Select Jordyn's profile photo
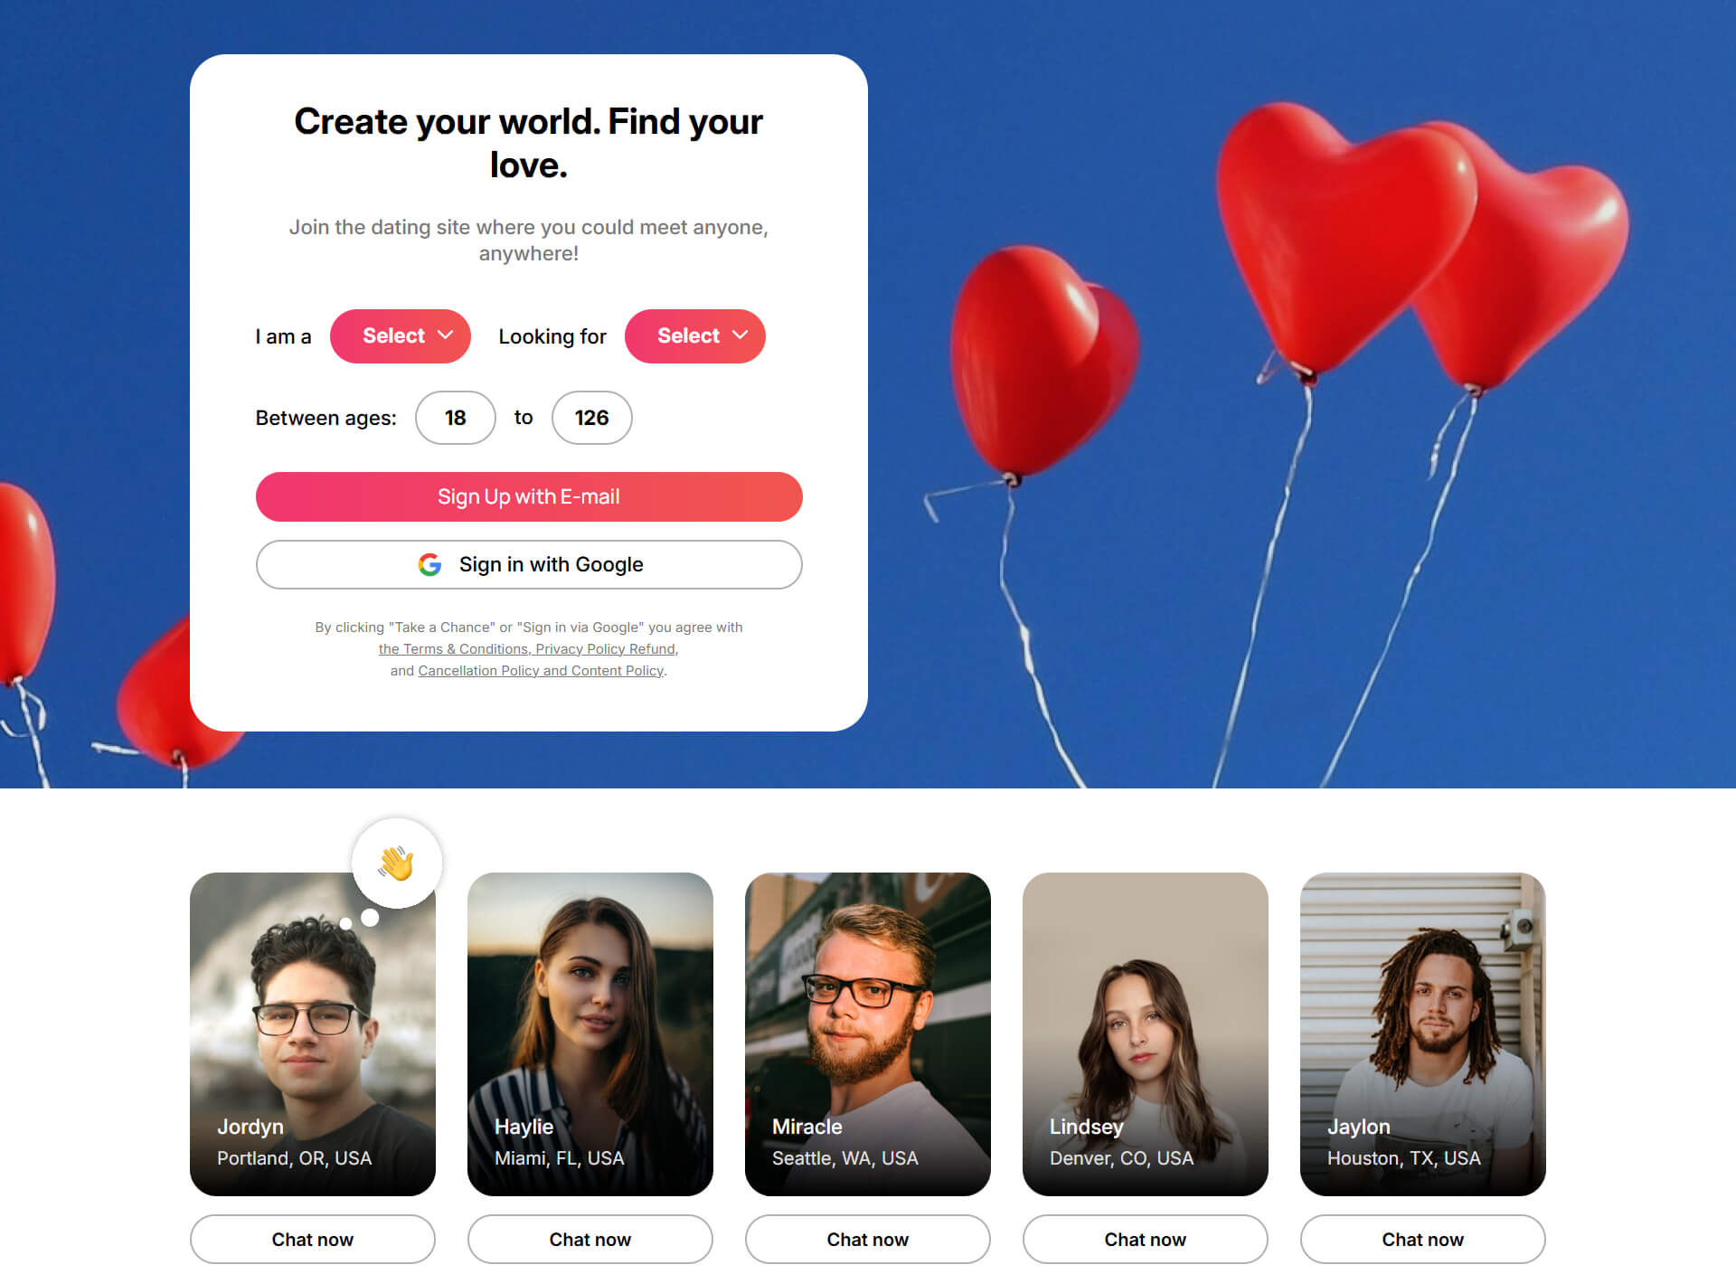Screen dimensions: 1736x1274 313,1034
